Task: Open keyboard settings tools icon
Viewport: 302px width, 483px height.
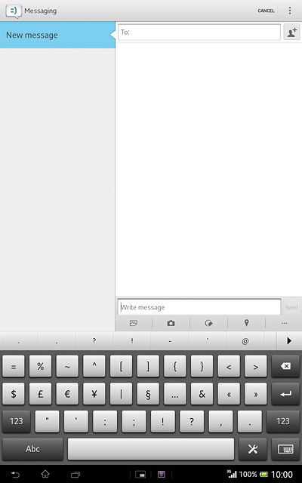Action: tap(253, 449)
